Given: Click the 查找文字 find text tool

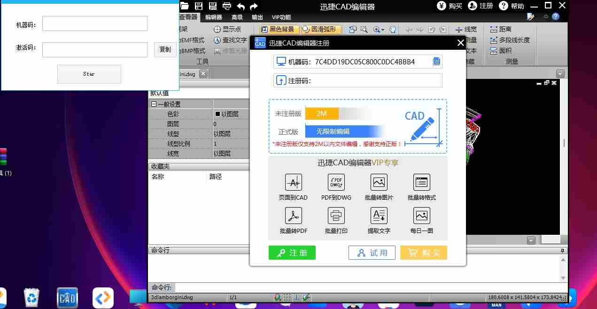Looking at the screenshot, I should pos(231,40).
